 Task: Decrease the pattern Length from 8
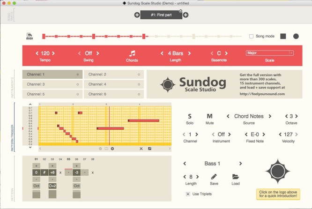point(185,177)
